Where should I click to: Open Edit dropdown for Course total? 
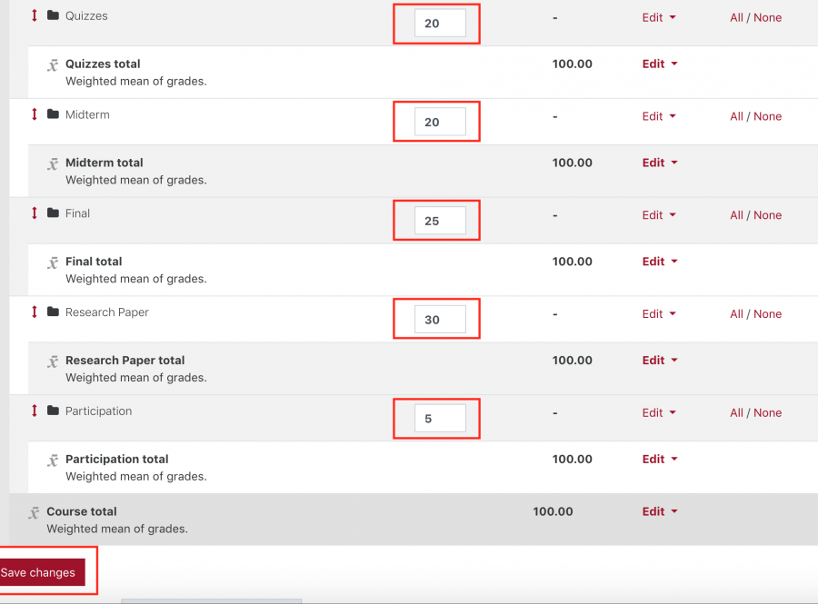[660, 511]
